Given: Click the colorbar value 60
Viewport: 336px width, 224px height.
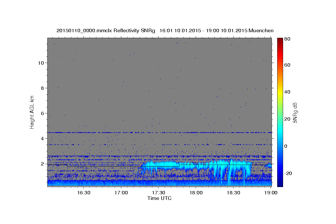Looking at the screenshot, I should click(x=288, y=65).
